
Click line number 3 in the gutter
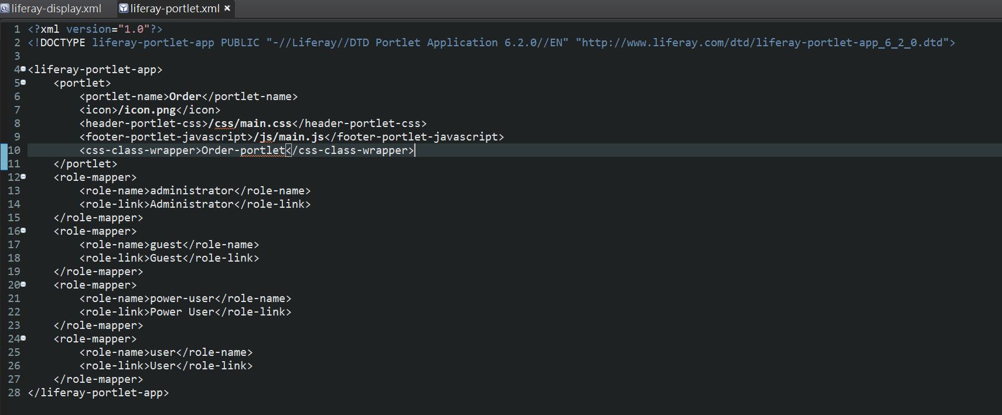17,56
